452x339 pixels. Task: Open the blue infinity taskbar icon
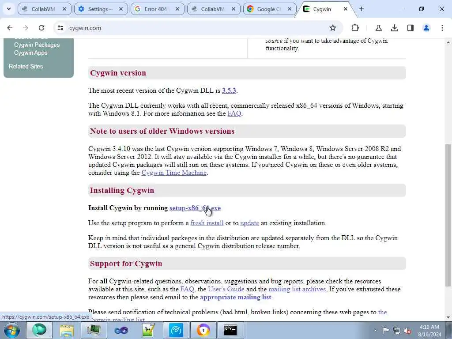click(x=121, y=330)
